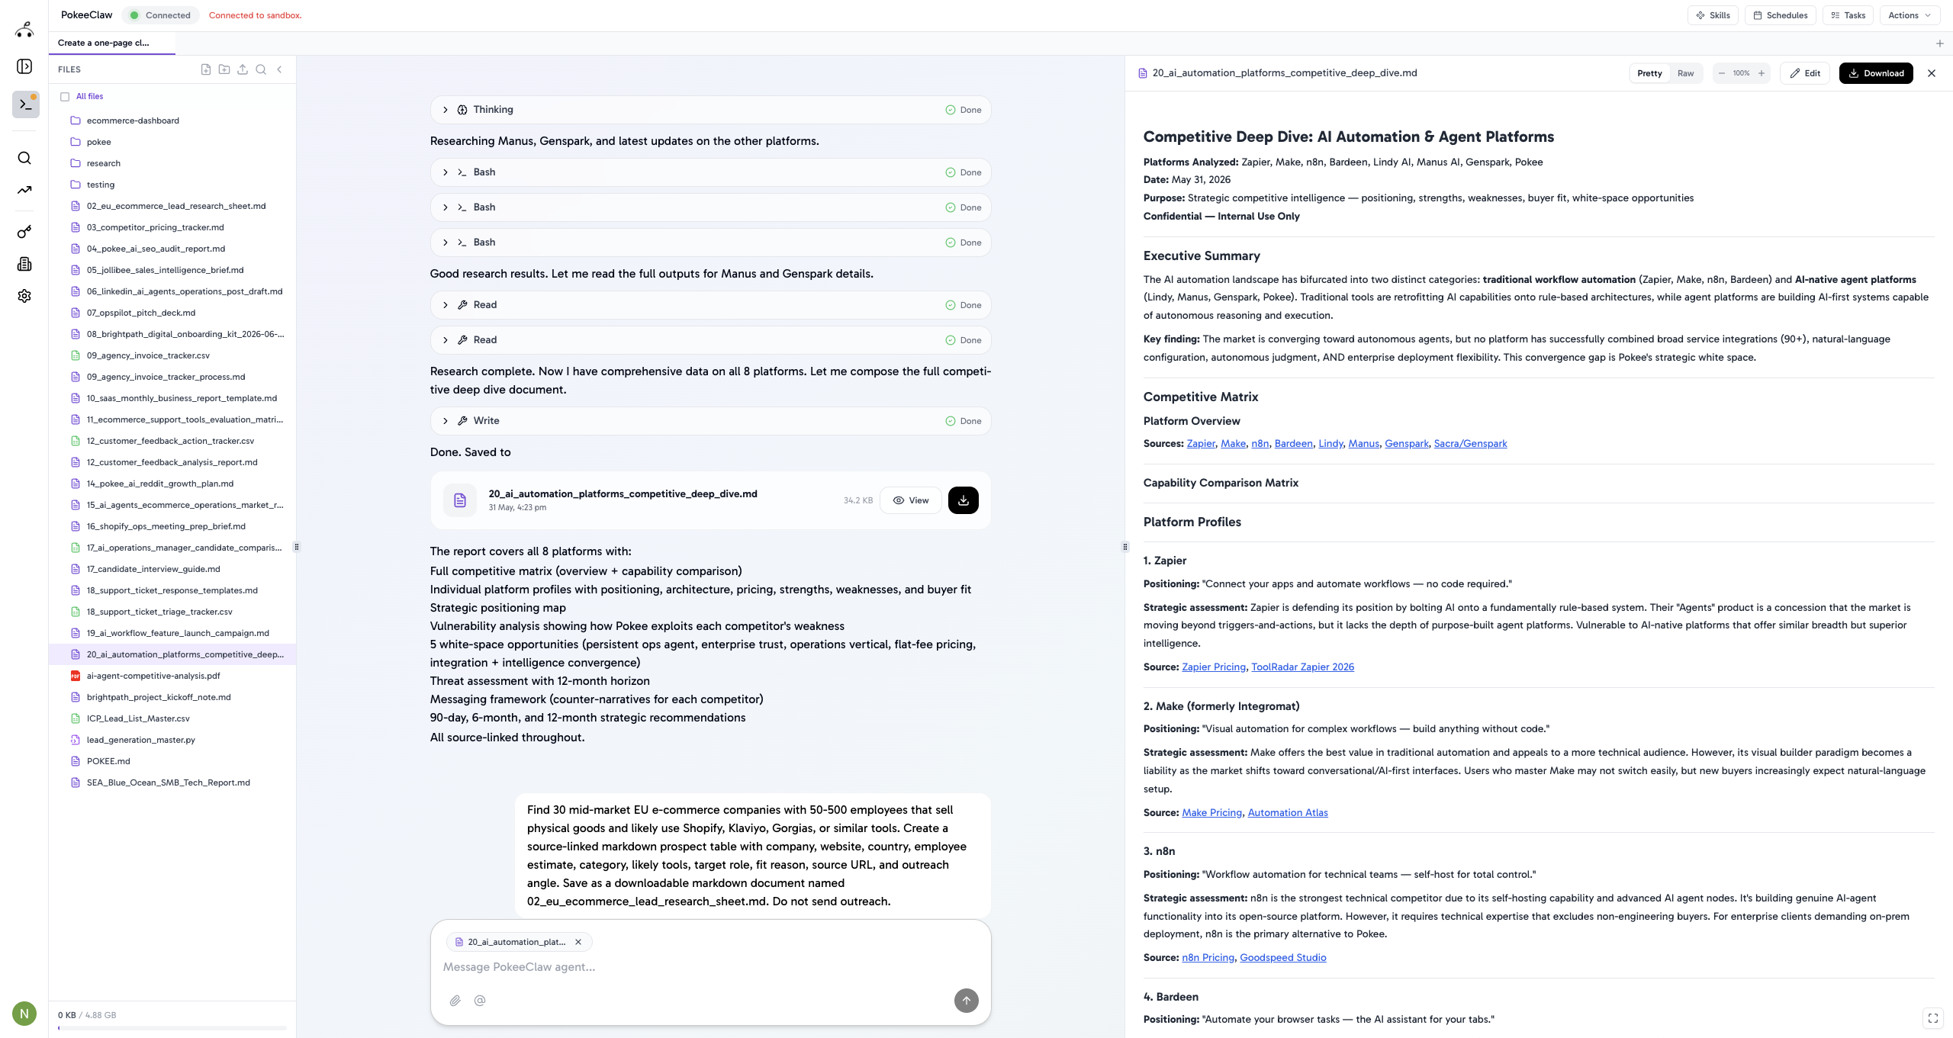The height and width of the screenshot is (1038, 1953).
Task: Open the Goodspeed Studio source link
Action: pos(1283,958)
